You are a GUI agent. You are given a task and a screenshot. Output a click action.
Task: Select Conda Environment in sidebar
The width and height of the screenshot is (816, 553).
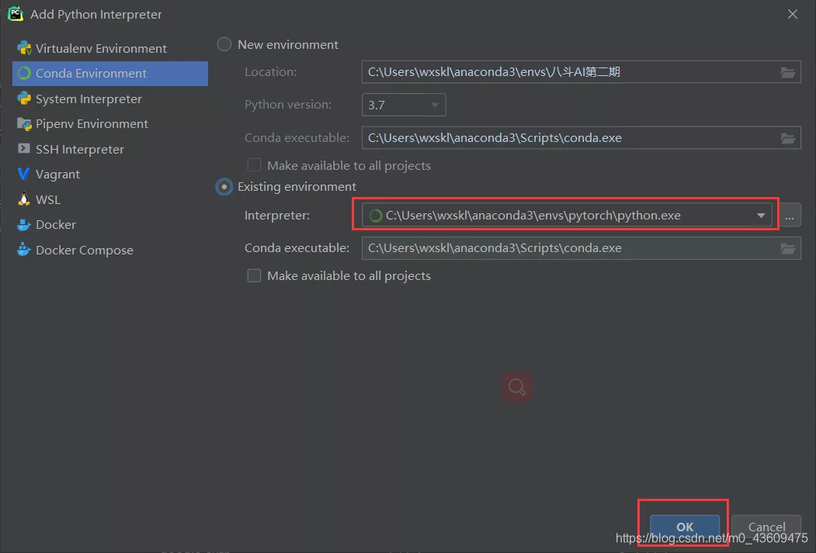pyautogui.click(x=109, y=73)
